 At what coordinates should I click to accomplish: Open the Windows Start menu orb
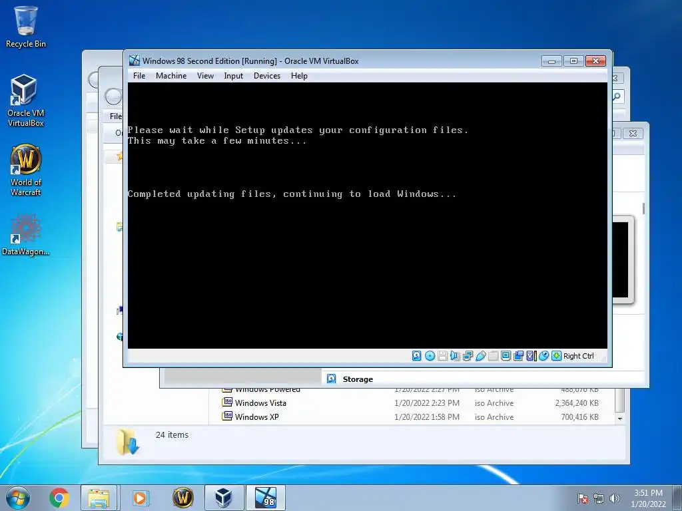click(18, 498)
